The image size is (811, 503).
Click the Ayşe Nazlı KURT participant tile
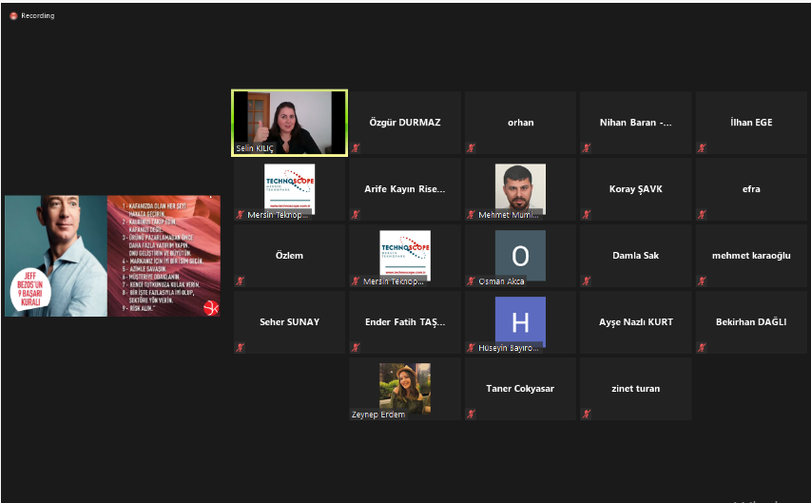click(636, 322)
